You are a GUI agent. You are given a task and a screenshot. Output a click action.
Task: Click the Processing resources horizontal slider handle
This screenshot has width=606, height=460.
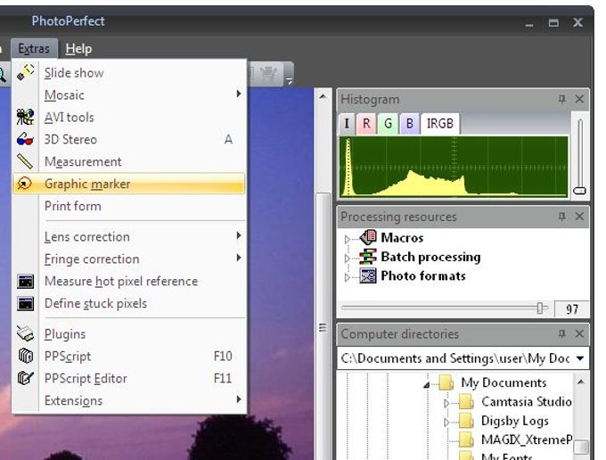point(540,308)
